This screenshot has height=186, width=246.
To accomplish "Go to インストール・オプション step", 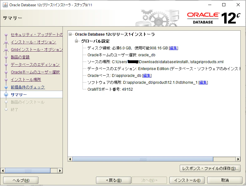I will pos(33,42).
